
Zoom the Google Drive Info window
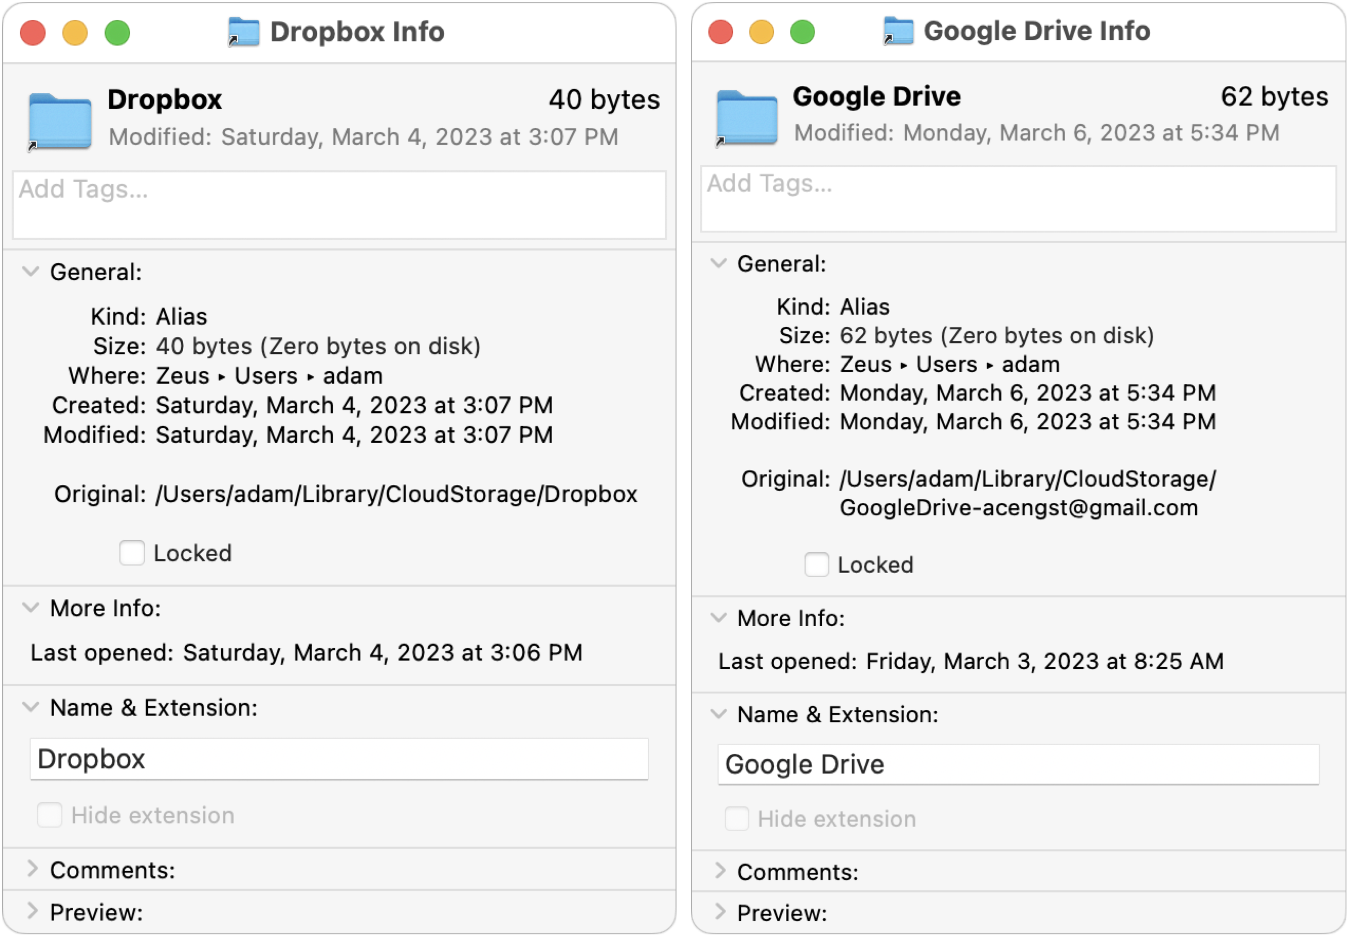[802, 32]
